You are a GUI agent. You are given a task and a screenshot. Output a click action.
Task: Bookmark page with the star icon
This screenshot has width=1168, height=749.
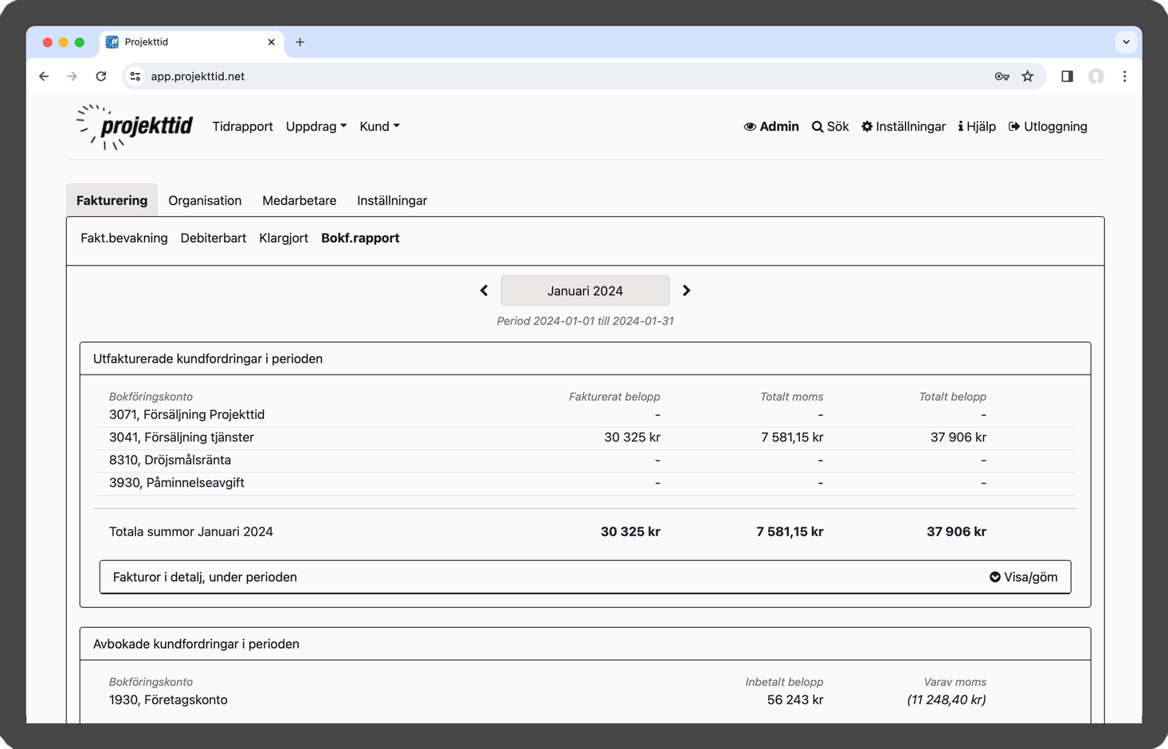pos(1028,76)
